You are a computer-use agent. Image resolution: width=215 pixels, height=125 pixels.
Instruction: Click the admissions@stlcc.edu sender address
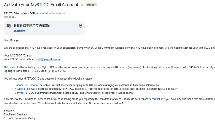[x=52, y=14]
